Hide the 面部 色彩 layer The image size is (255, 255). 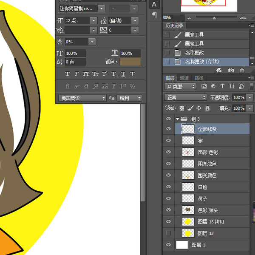tap(168, 152)
